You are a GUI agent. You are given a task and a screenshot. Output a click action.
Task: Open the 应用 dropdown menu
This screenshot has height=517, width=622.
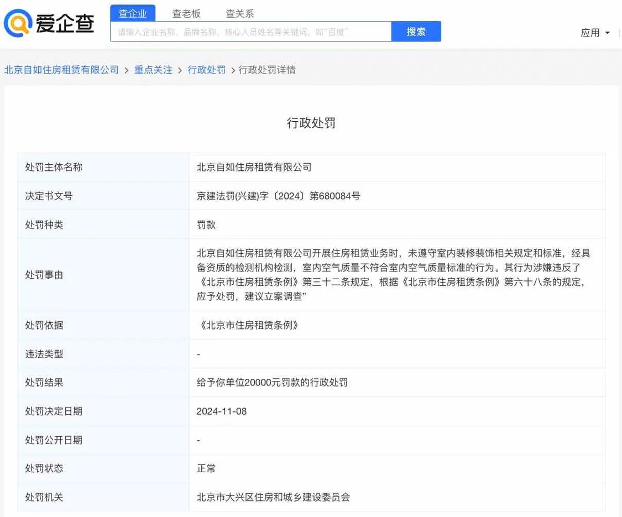coord(595,33)
